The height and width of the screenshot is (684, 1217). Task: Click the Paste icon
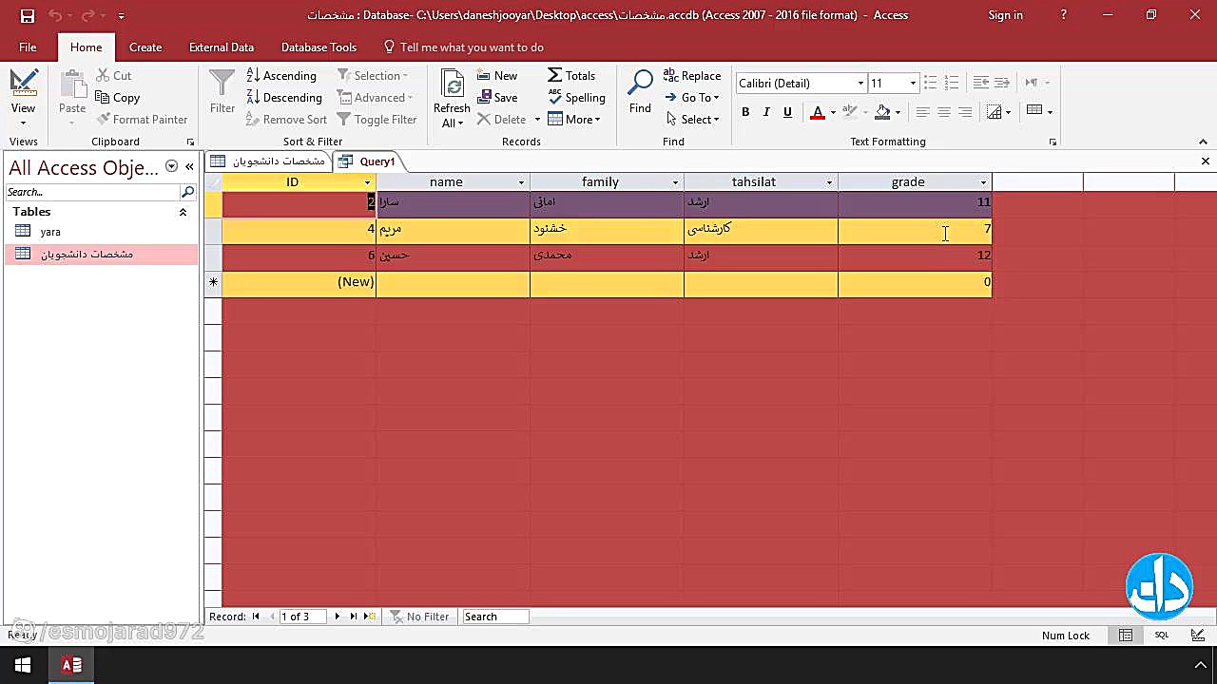[72, 85]
